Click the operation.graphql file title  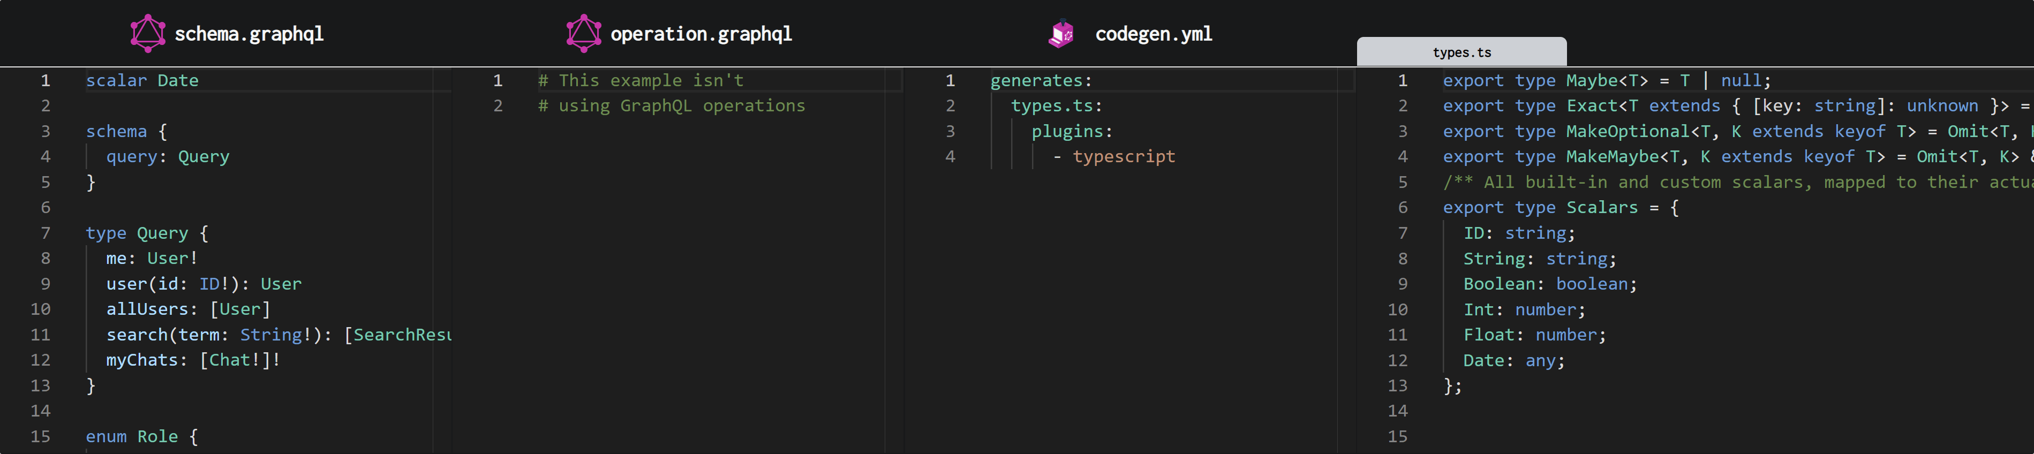(700, 34)
